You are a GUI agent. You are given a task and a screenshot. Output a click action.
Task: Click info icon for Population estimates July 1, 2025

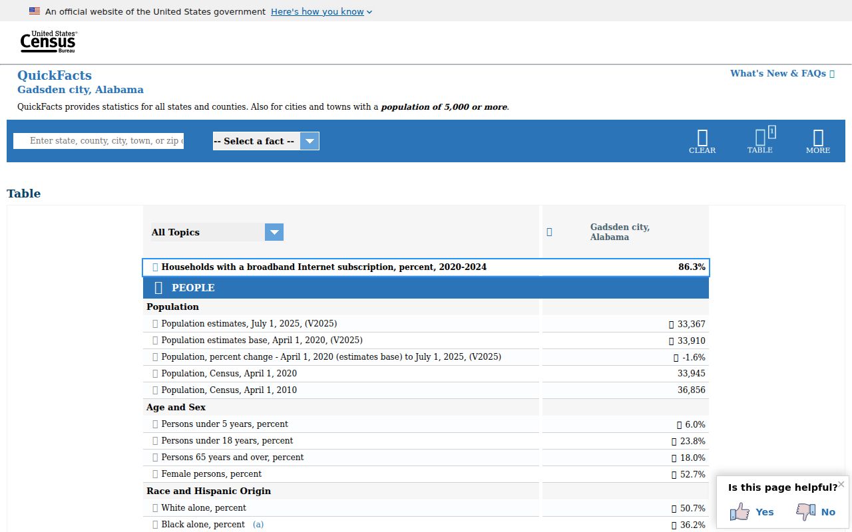(x=155, y=324)
